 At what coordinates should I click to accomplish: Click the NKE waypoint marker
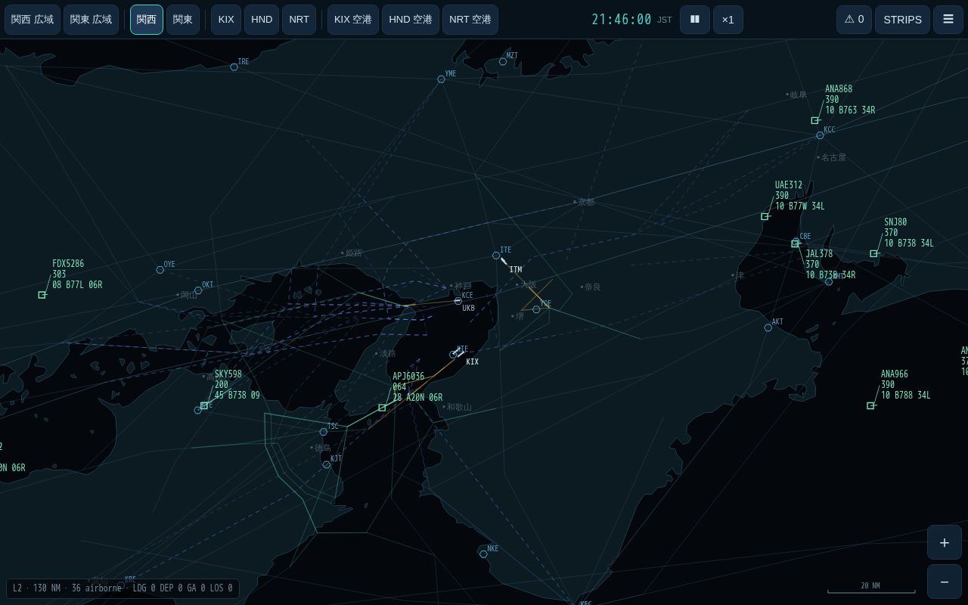(483, 554)
